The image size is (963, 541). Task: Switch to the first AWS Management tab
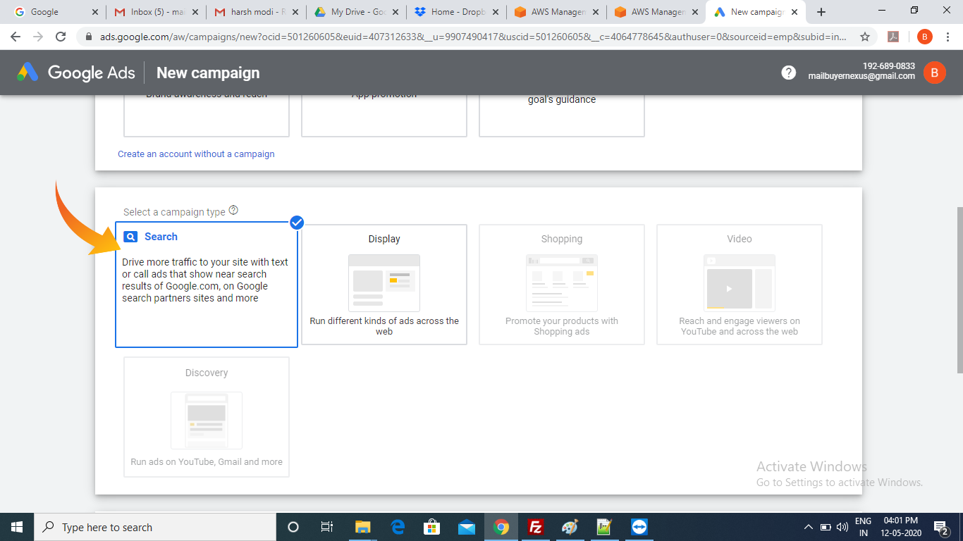click(557, 12)
